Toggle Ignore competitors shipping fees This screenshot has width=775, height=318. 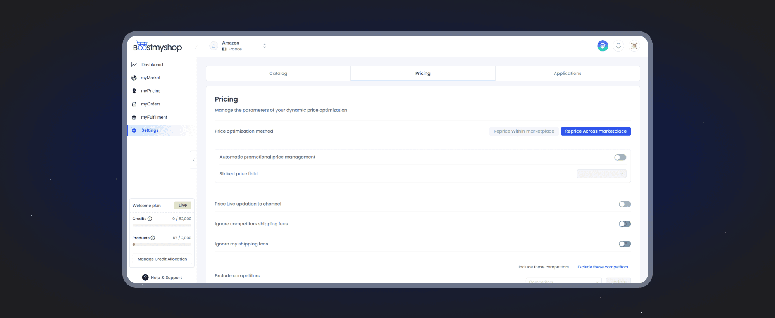(x=625, y=224)
